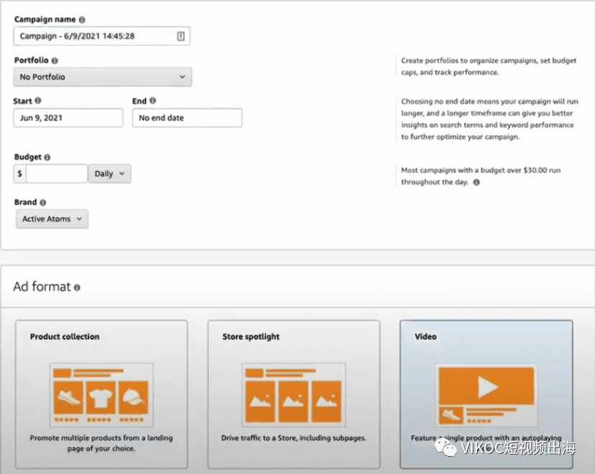595x474 pixels.
Task: Click the 'Budget' label
Action: click(x=28, y=157)
